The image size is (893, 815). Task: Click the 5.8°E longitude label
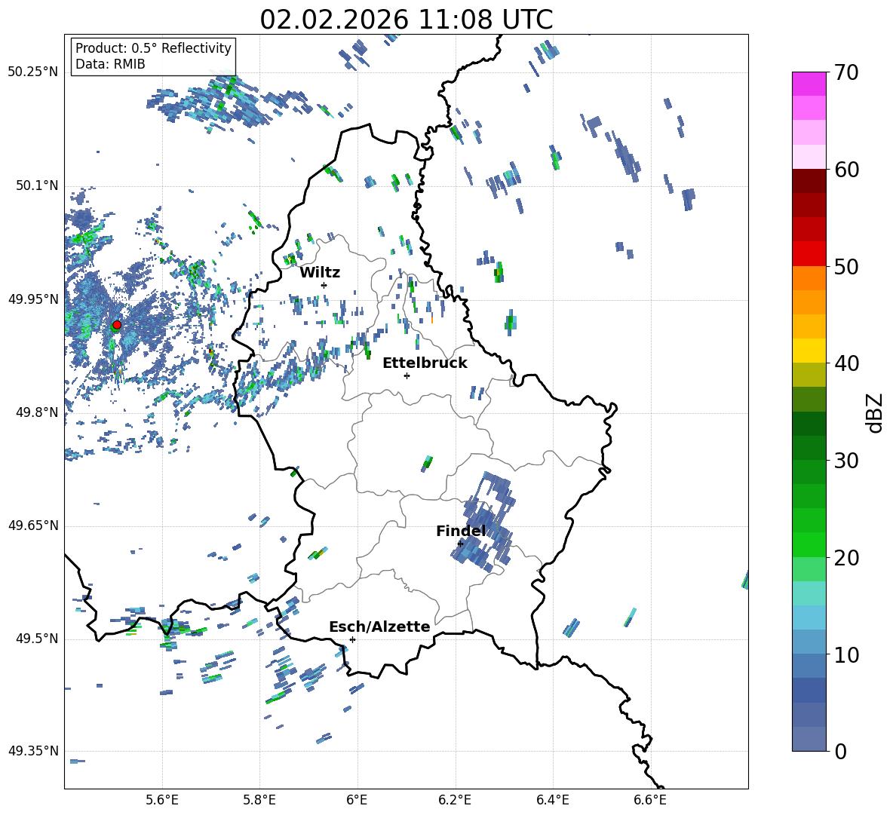click(x=259, y=800)
